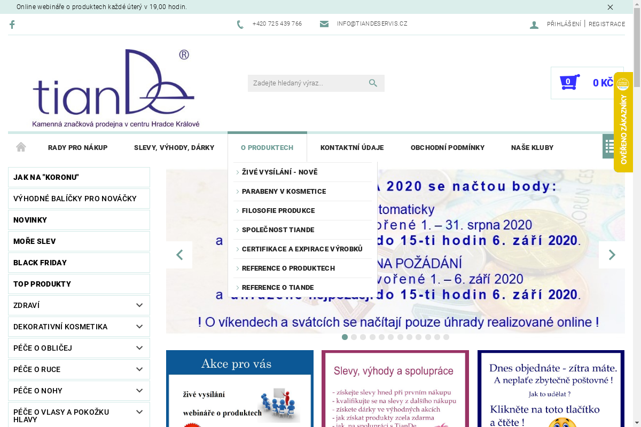Click the tianDe logo

point(116,88)
